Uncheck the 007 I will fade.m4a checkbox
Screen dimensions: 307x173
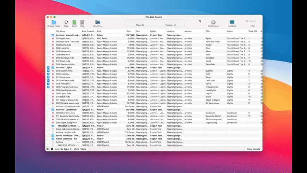point(48,80)
